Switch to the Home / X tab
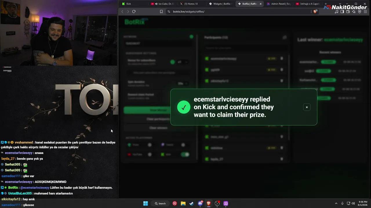Screen dimensions: 371x208 click(x=191, y=4)
